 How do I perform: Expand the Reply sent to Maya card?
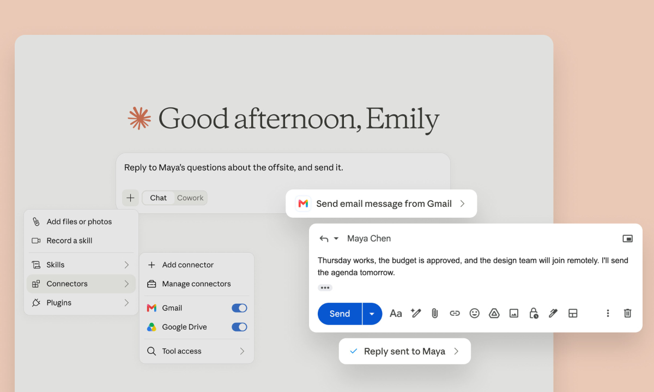(x=404, y=351)
